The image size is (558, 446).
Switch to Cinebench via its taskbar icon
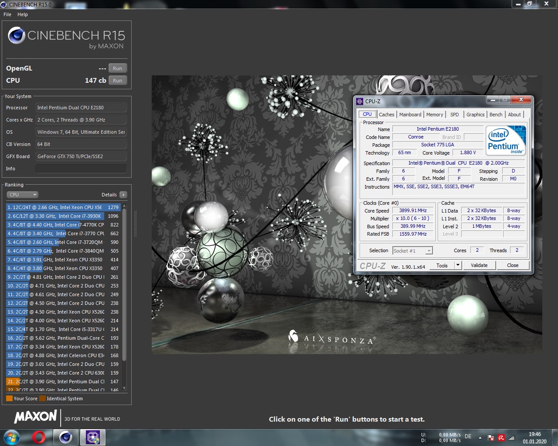click(66, 437)
